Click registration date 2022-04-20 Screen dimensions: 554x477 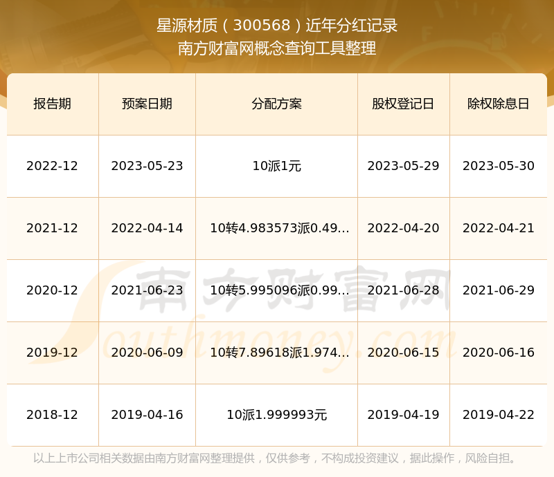pyautogui.click(x=403, y=228)
